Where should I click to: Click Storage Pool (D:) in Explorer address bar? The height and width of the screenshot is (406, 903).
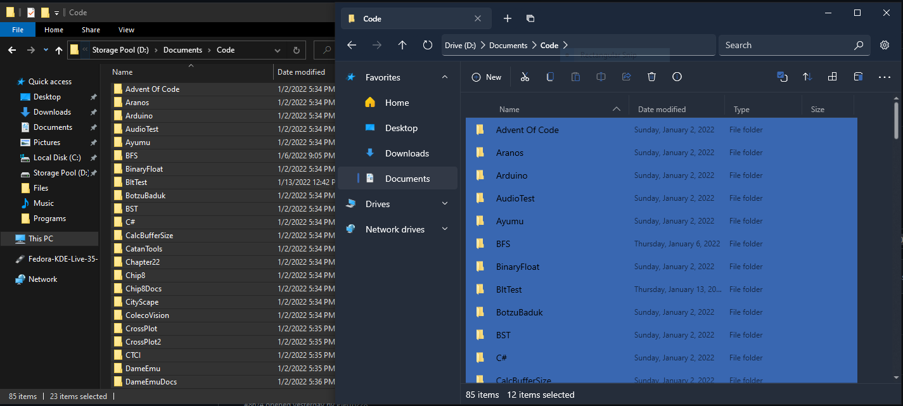[122, 50]
